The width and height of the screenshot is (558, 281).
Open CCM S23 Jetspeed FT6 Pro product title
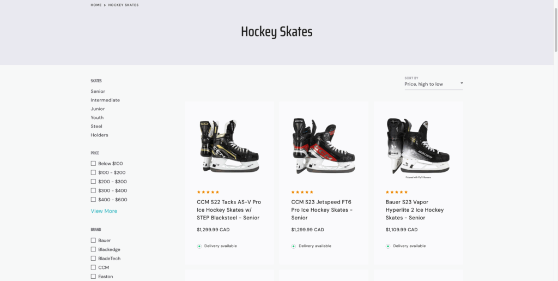(x=321, y=210)
